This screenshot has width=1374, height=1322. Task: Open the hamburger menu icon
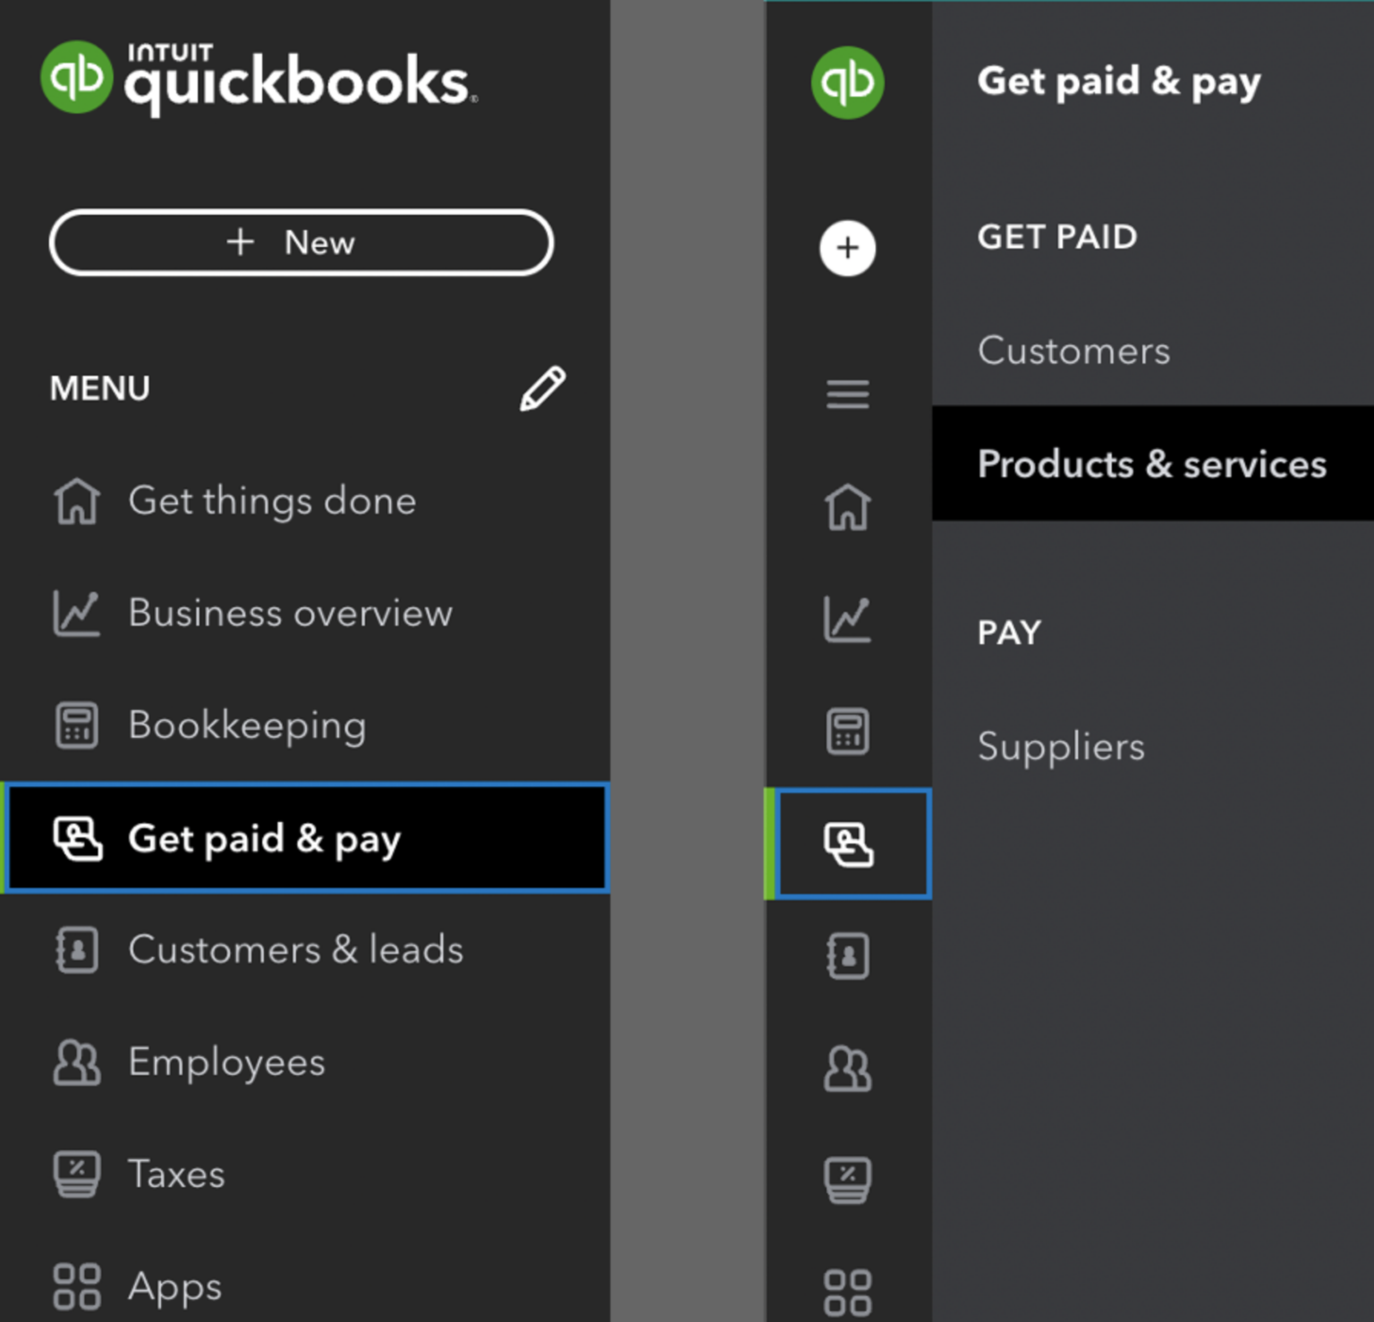tap(847, 394)
